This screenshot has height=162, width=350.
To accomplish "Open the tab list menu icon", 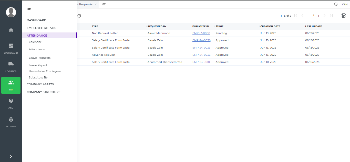I will tap(104, 4).
